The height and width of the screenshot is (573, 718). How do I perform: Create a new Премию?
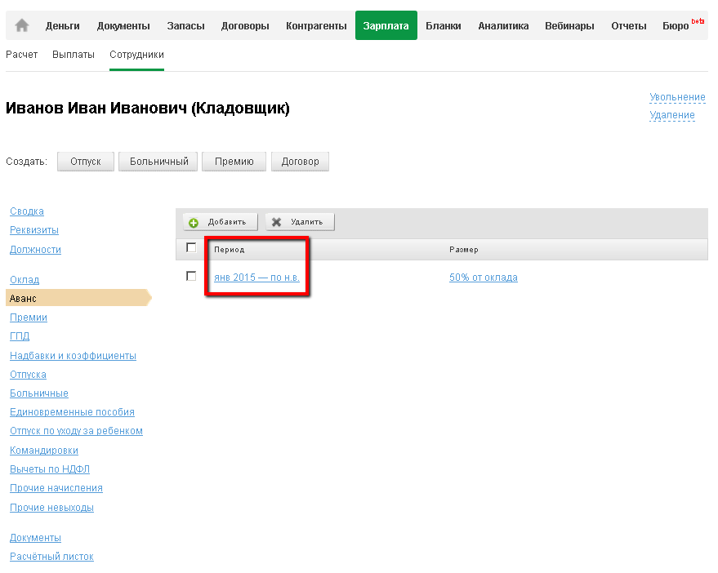pos(234,162)
